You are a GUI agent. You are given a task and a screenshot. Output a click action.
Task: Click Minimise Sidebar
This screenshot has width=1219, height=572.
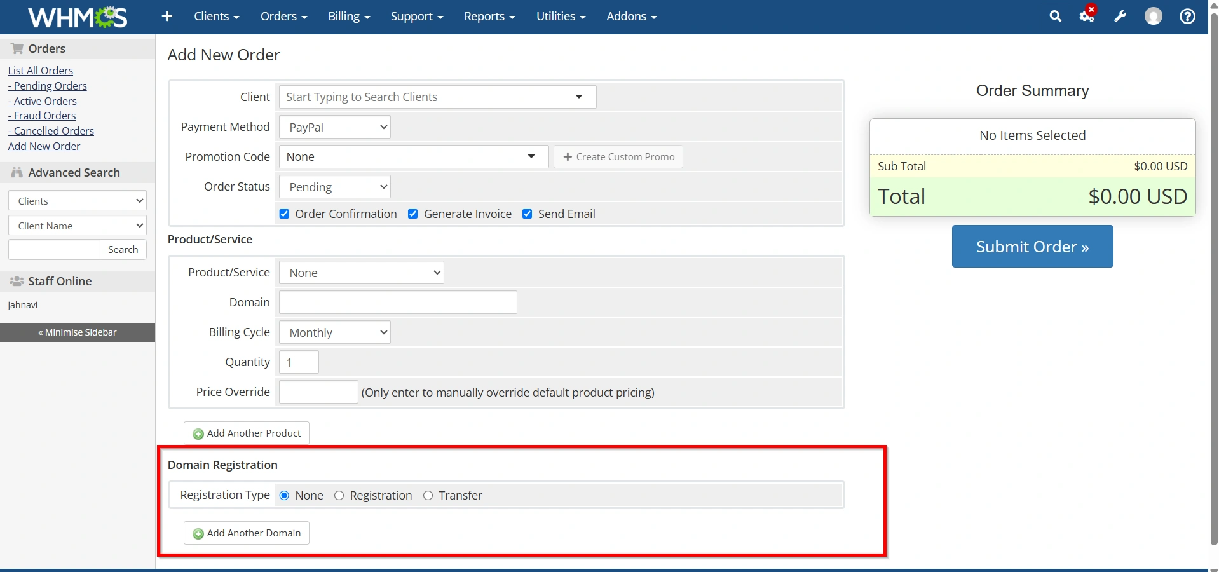point(78,332)
